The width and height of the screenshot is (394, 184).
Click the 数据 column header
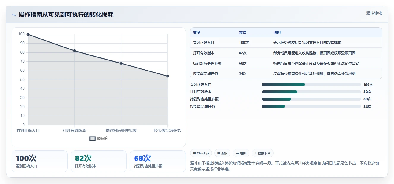[x=243, y=33]
